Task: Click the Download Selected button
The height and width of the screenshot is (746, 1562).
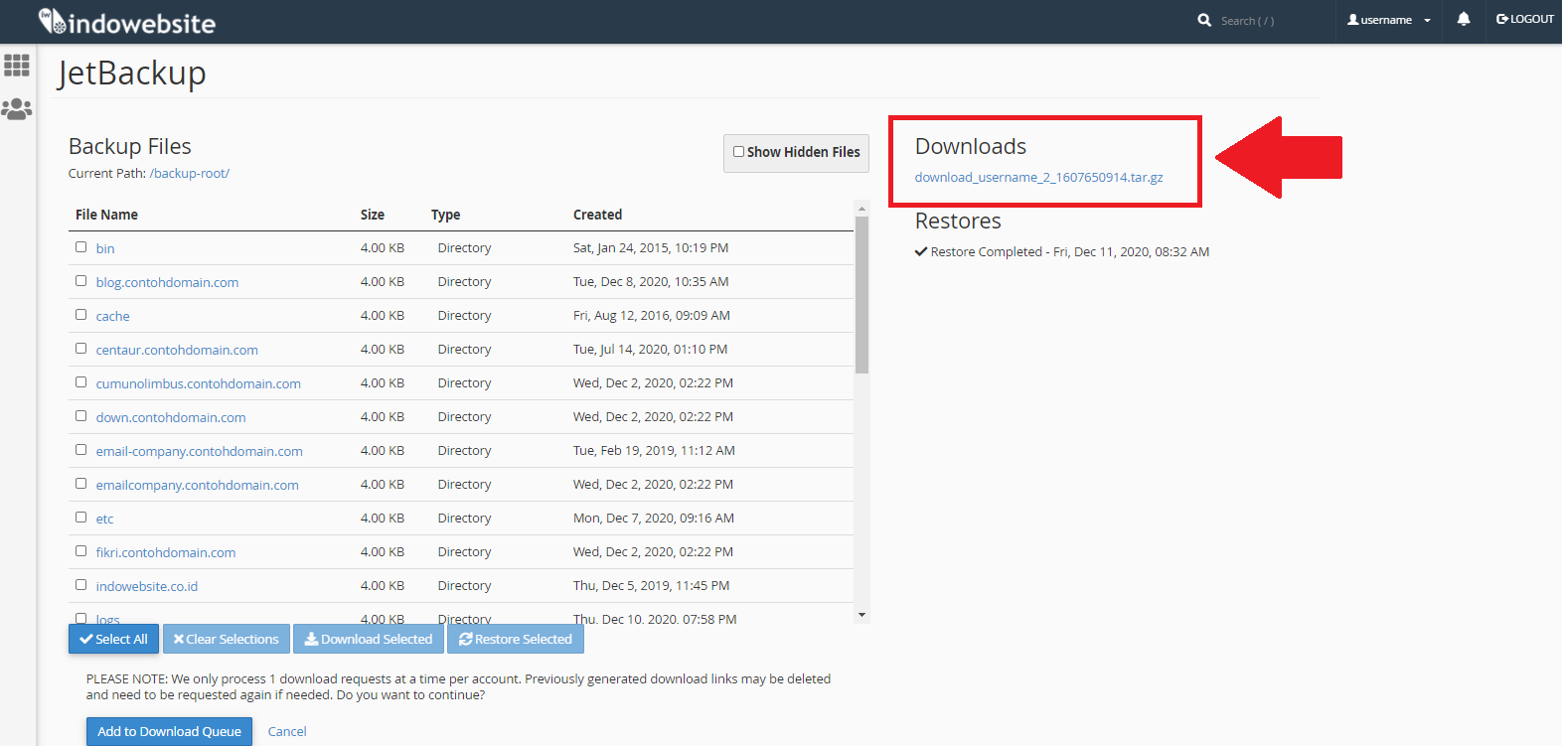Action: point(369,639)
